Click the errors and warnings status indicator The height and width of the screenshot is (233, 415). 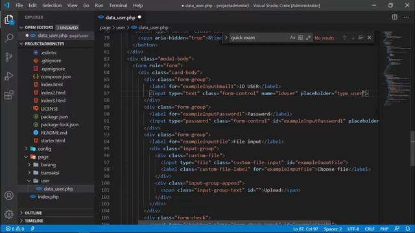15,228
